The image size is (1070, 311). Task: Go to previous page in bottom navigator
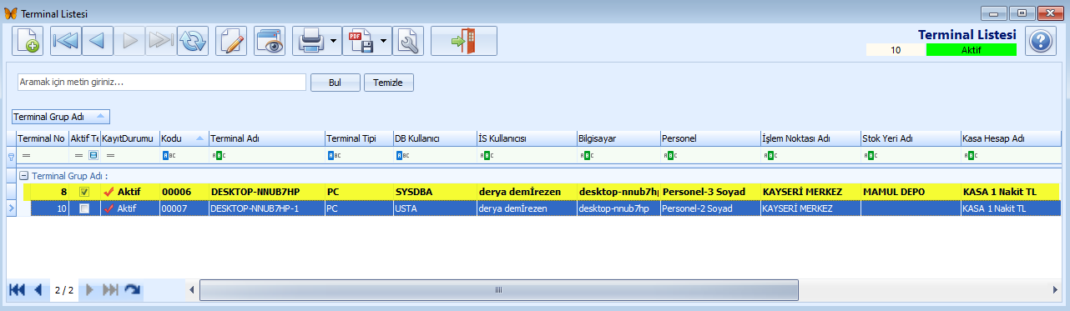pyautogui.click(x=38, y=289)
